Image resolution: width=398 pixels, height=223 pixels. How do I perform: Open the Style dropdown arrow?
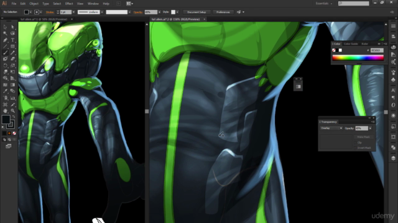(x=177, y=12)
